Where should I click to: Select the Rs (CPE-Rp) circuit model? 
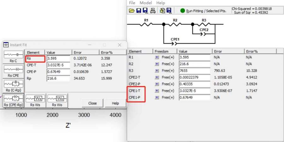pyautogui.click(x=13, y=101)
